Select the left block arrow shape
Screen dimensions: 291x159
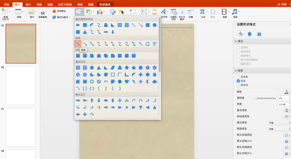[85, 100]
